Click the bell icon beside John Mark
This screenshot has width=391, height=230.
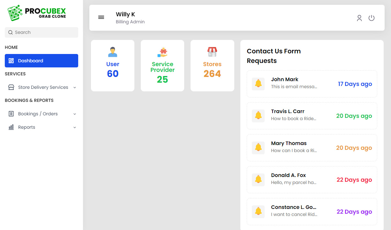tap(258, 84)
